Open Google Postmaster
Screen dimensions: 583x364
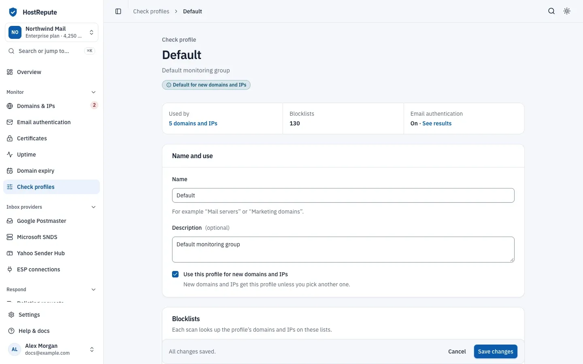(51, 221)
